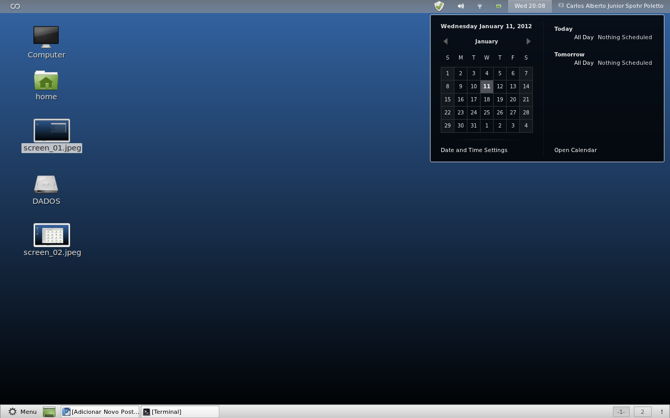Open the Computer desktop icon
The width and height of the screenshot is (670, 418).
[x=46, y=37]
